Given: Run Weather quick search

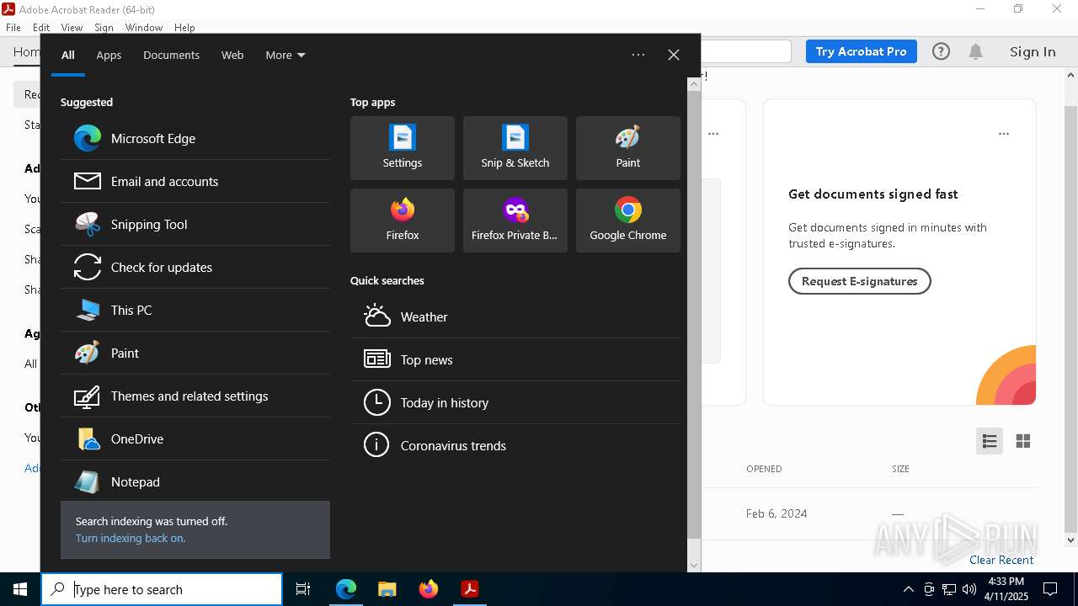Looking at the screenshot, I should pos(515,316).
